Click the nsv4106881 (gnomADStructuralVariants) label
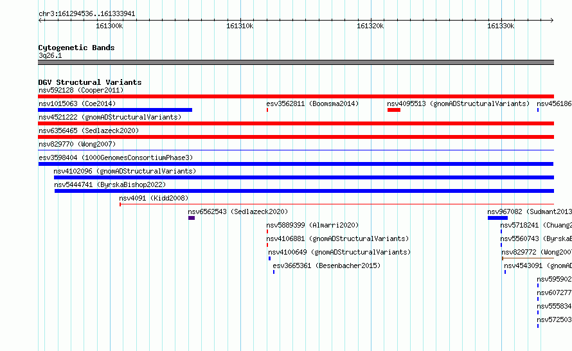The height and width of the screenshot is (351, 572). coord(337,239)
